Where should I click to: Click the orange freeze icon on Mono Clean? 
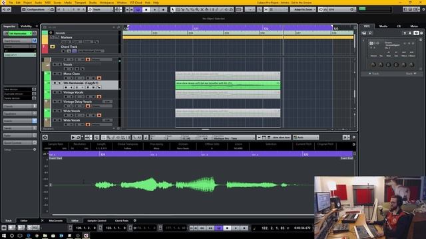(x=99, y=78)
